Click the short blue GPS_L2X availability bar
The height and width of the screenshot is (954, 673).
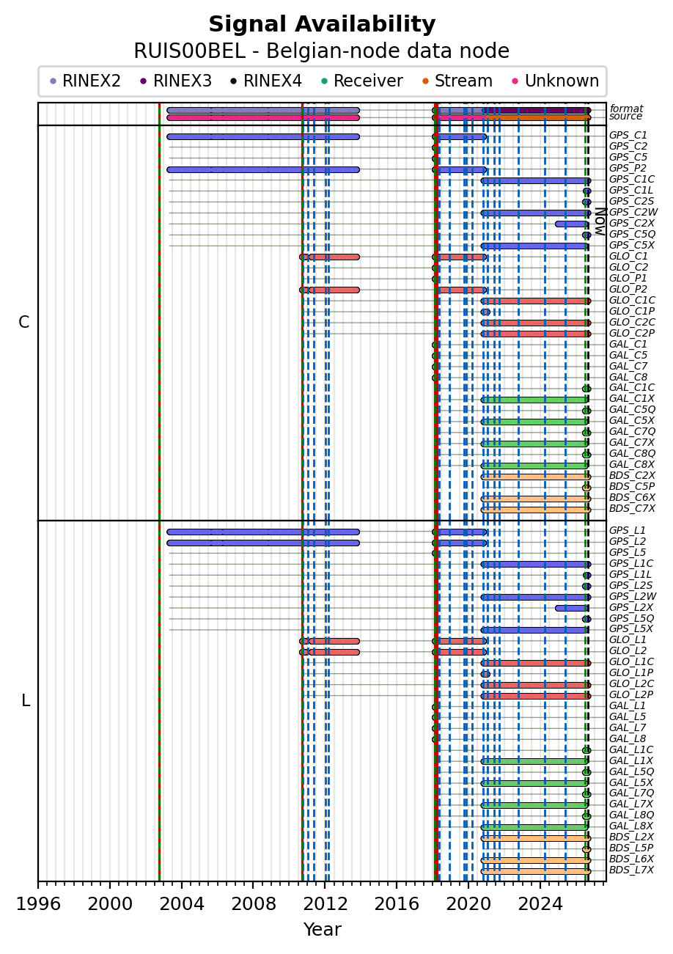coord(572,608)
